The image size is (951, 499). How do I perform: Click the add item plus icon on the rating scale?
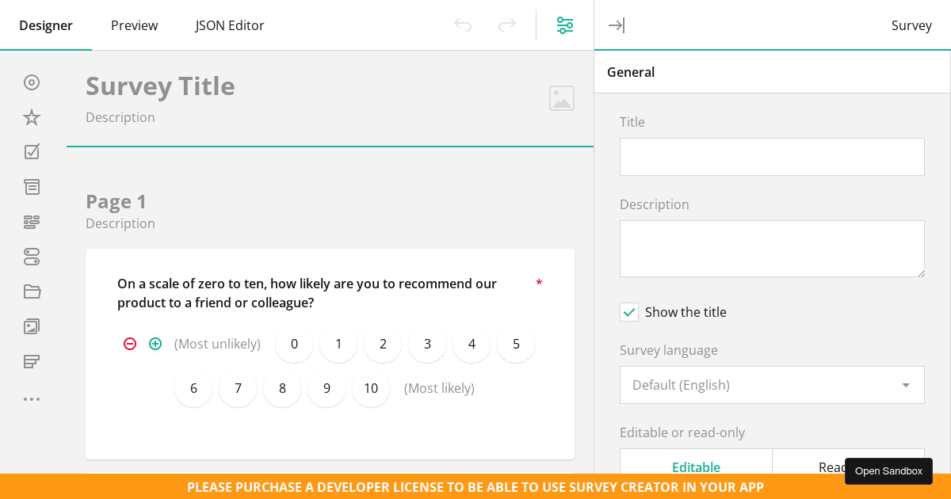tap(155, 344)
